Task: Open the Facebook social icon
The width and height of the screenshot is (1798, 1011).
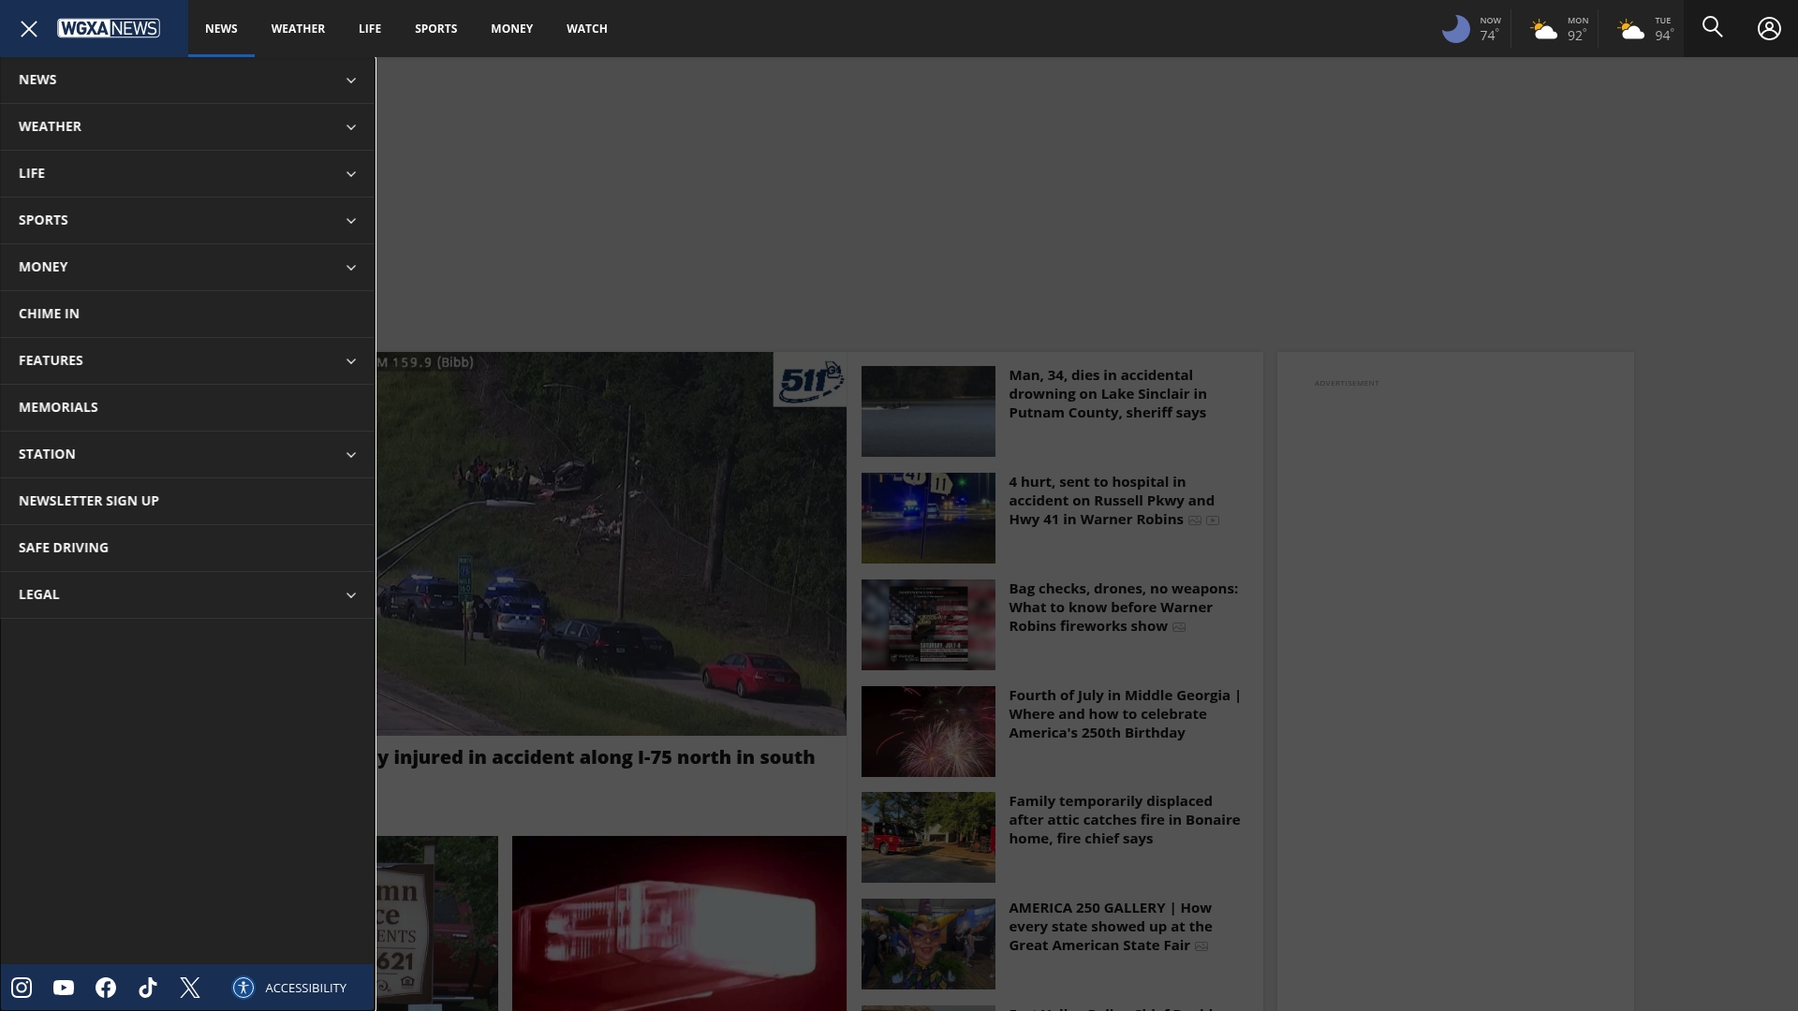Action: coord(106,988)
